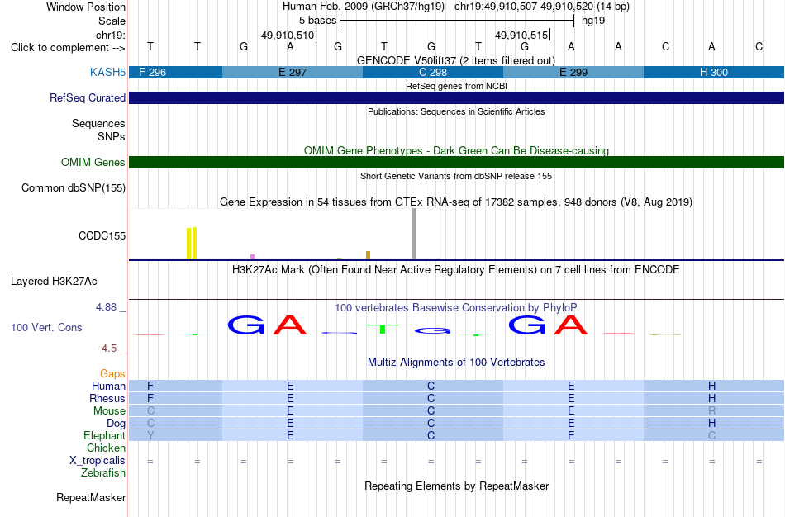This screenshot has height=517, width=785.
Task: Select the E 299 codon block
Action: (573, 72)
